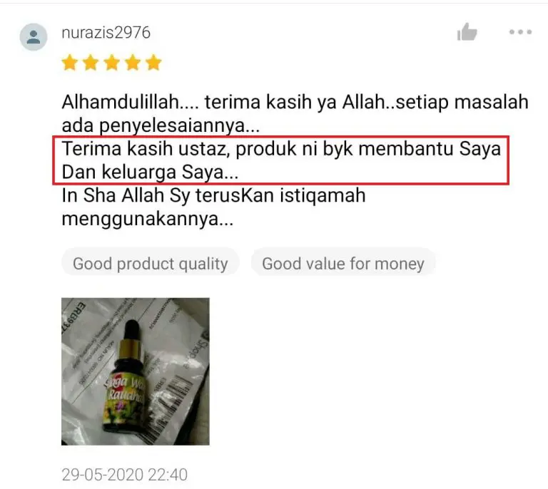Image resolution: width=548 pixels, height=489 pixels.
Task: Click the thumbs-up like icon
Action: pos(467,32)
